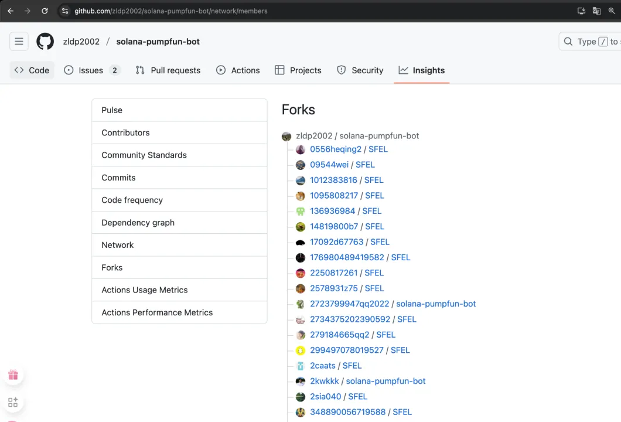The image size is (621, 422).
Task: Go back using browser back arrow
Action: click(x=11, y=11)
